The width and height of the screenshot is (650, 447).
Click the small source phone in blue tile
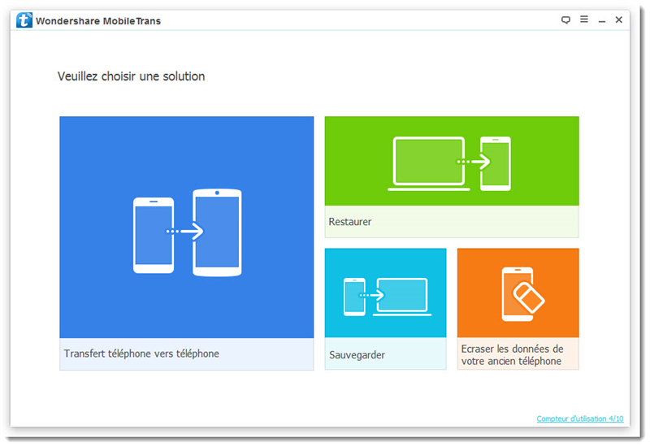click(x=153, y=235)
